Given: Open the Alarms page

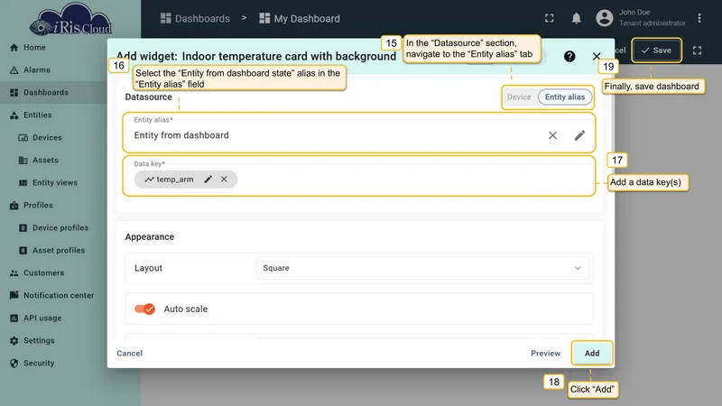Looking at the screenshot, I should coord(37,70).
